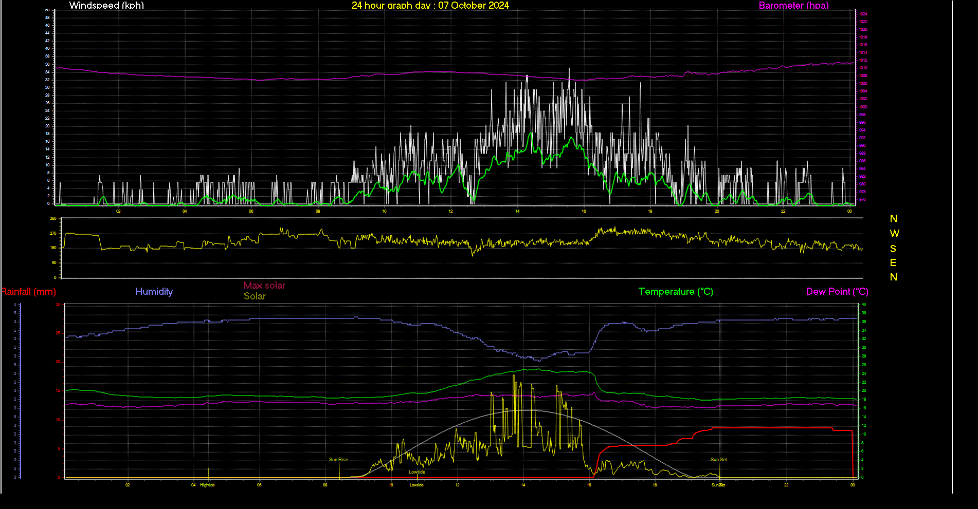Click the green '20' temperature axis value
Viewport: 978px width, 509px height.
pyautogui.click(x=864, y=391)
